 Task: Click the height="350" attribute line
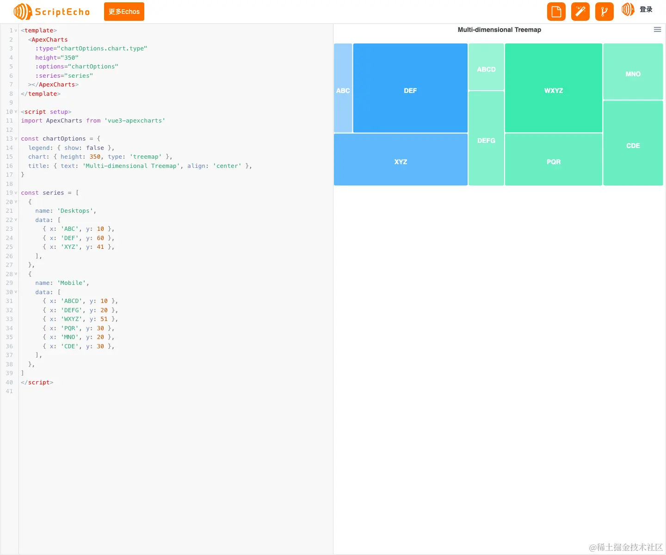click(57, 58)
